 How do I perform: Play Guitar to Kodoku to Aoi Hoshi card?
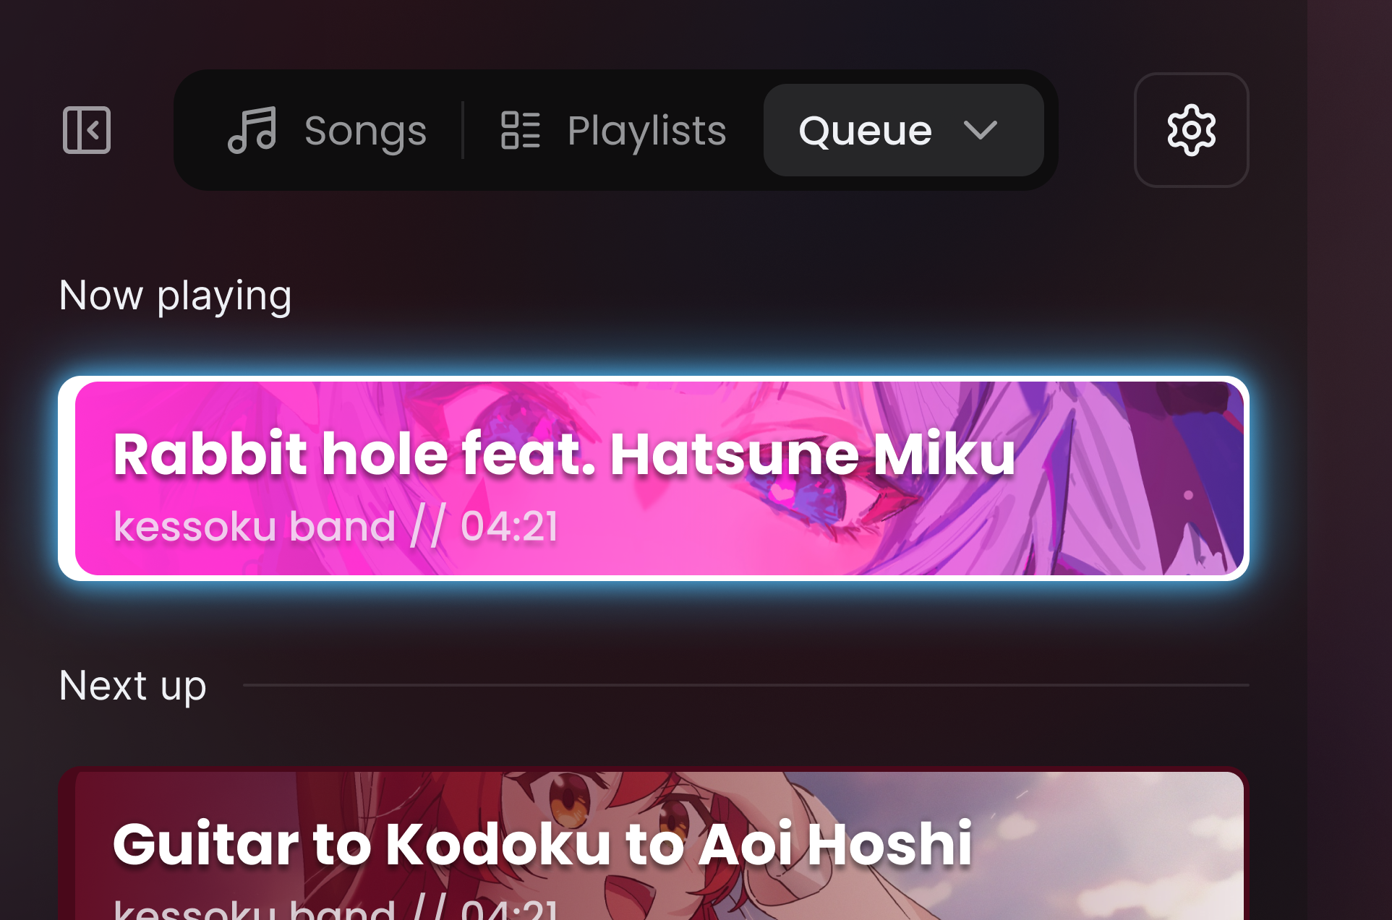point(654,843)
